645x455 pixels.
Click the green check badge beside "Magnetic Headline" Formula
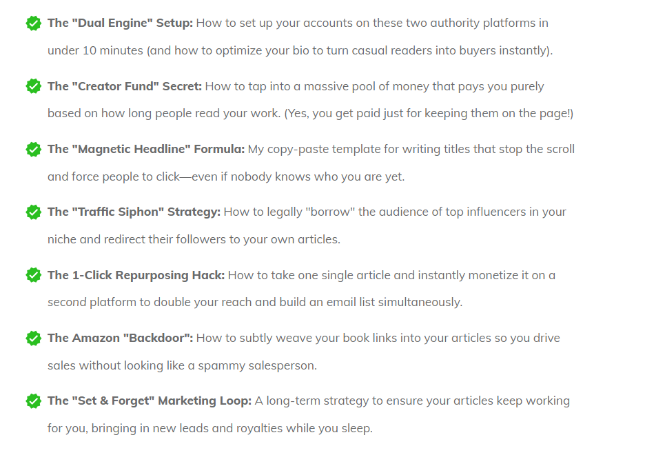pos(33,150)
